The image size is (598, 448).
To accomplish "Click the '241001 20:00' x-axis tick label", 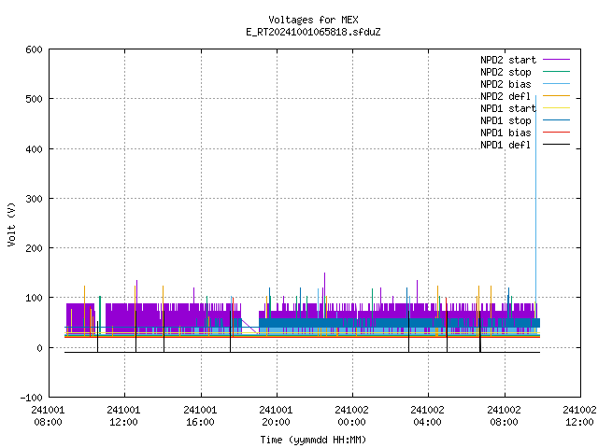I will (276, 416).
